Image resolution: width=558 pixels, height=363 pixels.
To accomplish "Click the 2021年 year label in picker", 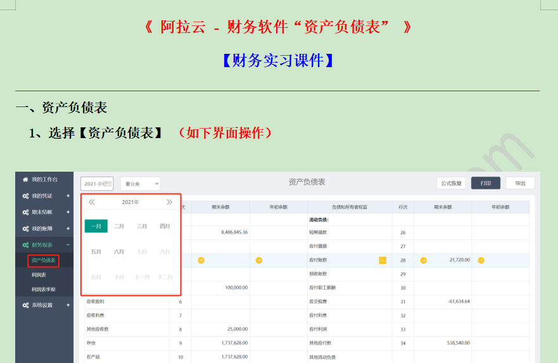I will (x=130, y=202).
